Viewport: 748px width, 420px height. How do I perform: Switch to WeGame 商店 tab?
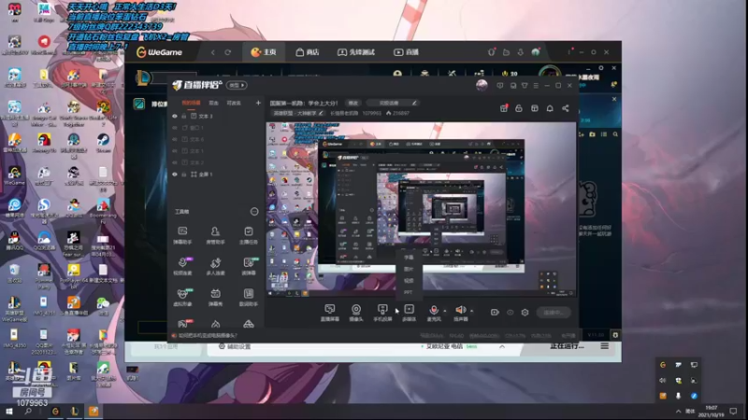pos(308,52)
